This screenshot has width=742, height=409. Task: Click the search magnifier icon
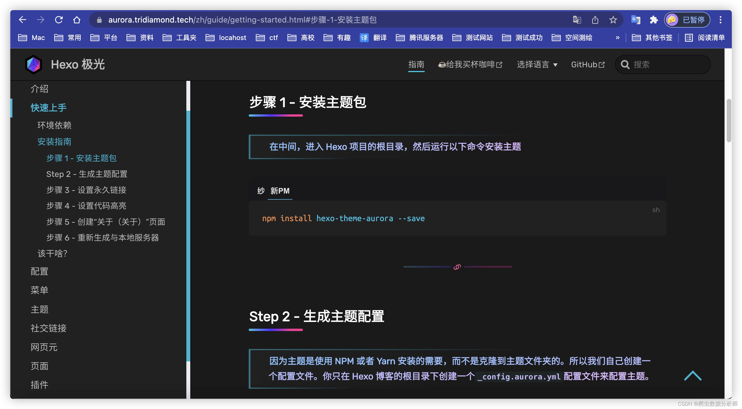625,65
